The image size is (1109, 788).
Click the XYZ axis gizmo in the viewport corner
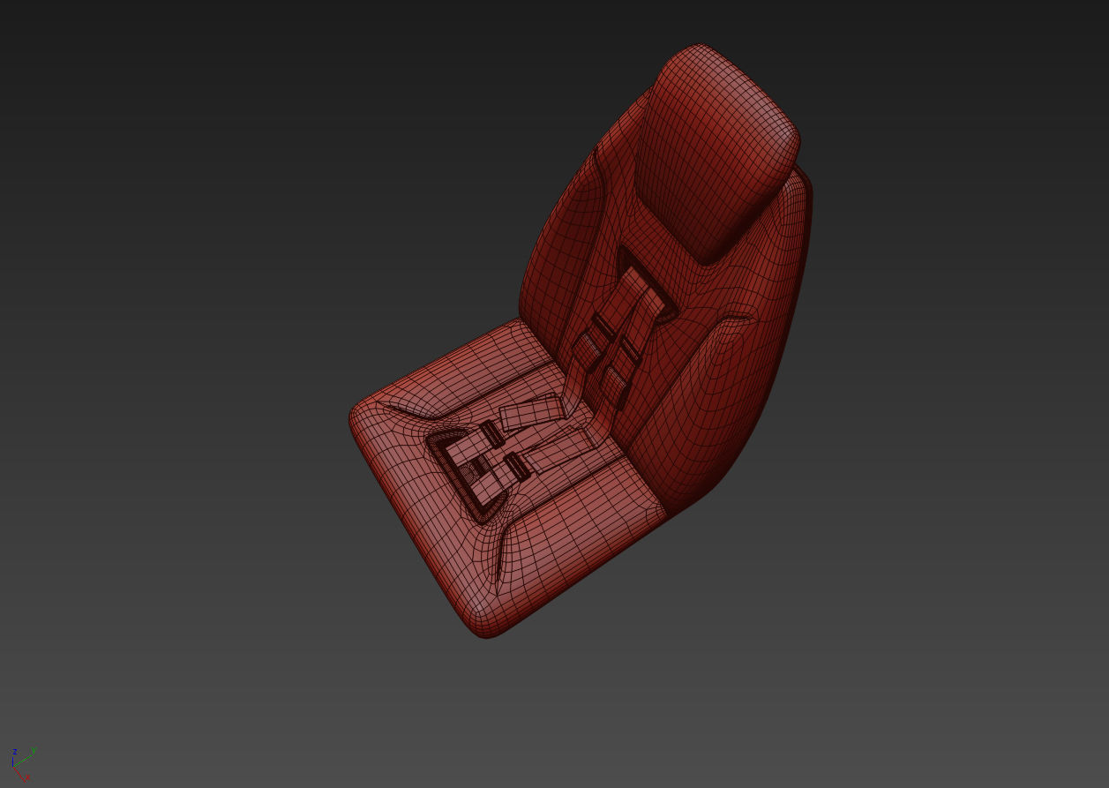click(23, 764)
